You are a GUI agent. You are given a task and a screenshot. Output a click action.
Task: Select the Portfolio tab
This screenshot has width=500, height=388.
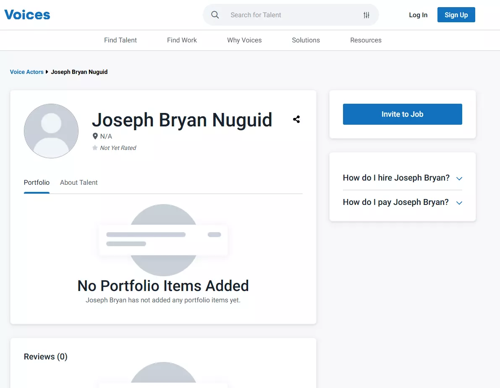click(x=37, y=183)
